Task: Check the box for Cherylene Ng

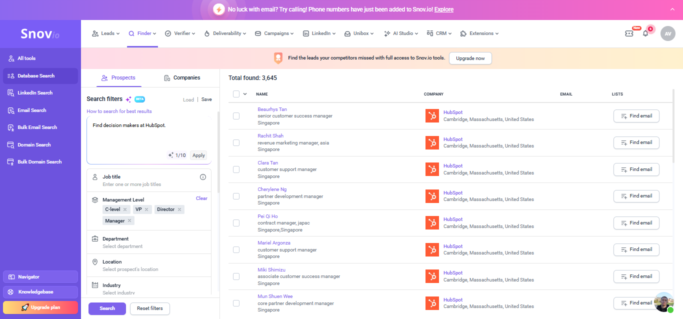Action: [x=236, y=196]
